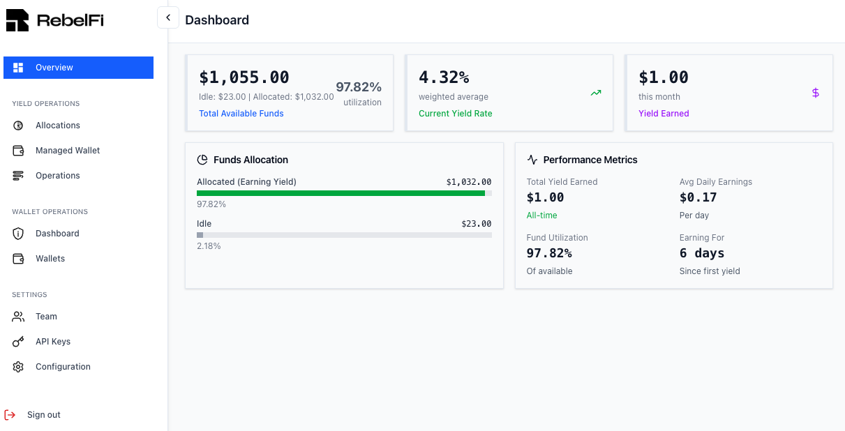
Task: Open Configuration via the gear icon
Action: [x=18, y=366]
